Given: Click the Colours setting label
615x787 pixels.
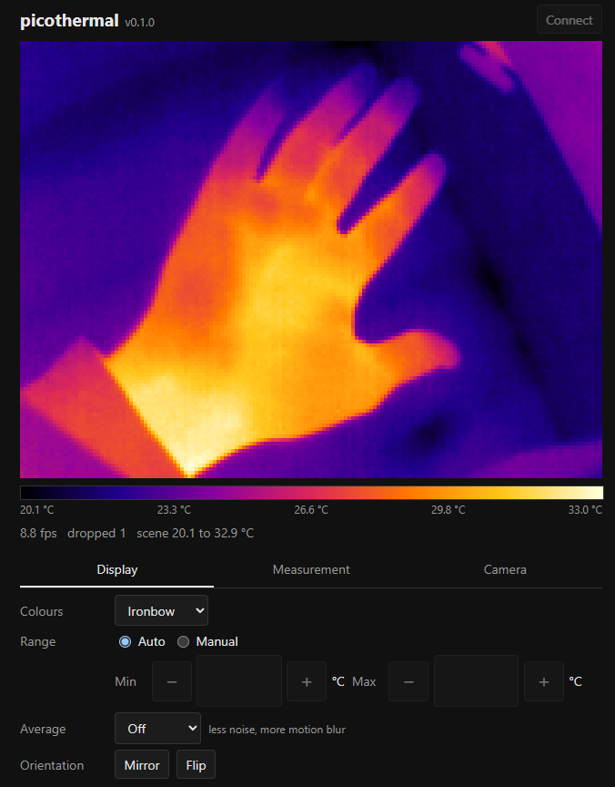Looking at the screenshot, I should pos(42,611).
